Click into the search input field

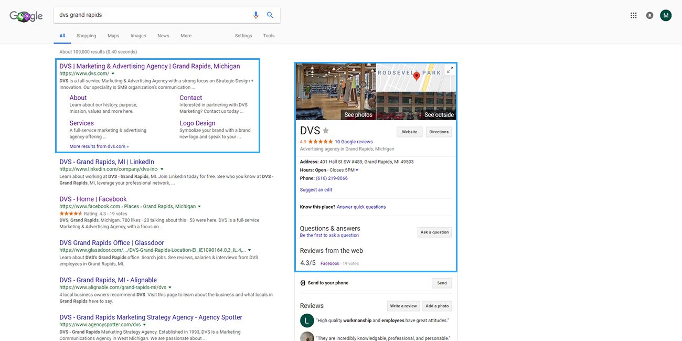pos(152,15)
